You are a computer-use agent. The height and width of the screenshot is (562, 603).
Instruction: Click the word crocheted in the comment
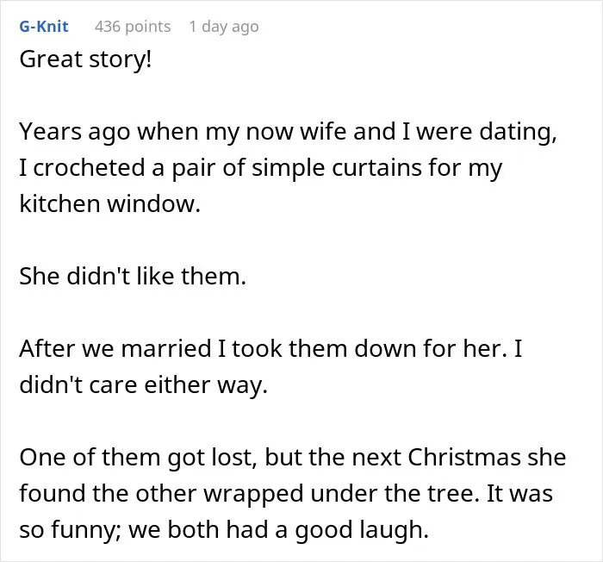coord(90,168)
